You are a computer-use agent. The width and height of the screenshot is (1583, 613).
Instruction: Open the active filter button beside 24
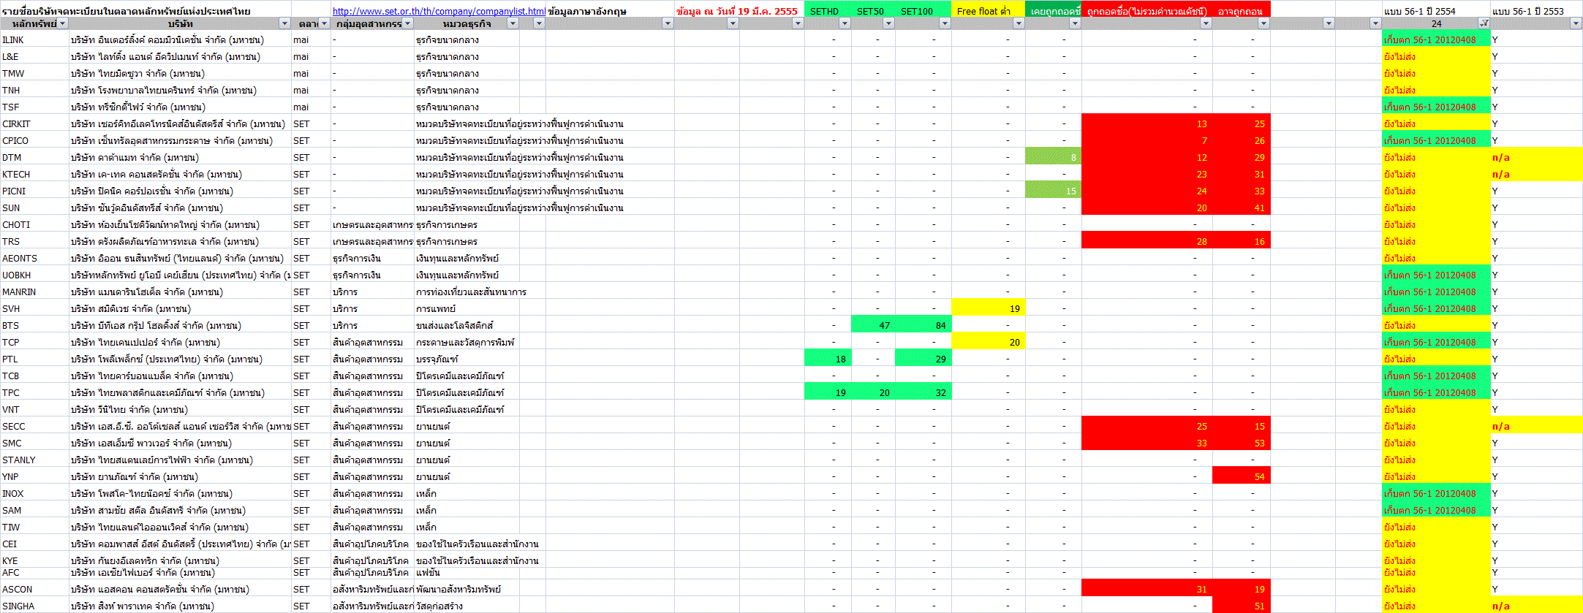1484,23
